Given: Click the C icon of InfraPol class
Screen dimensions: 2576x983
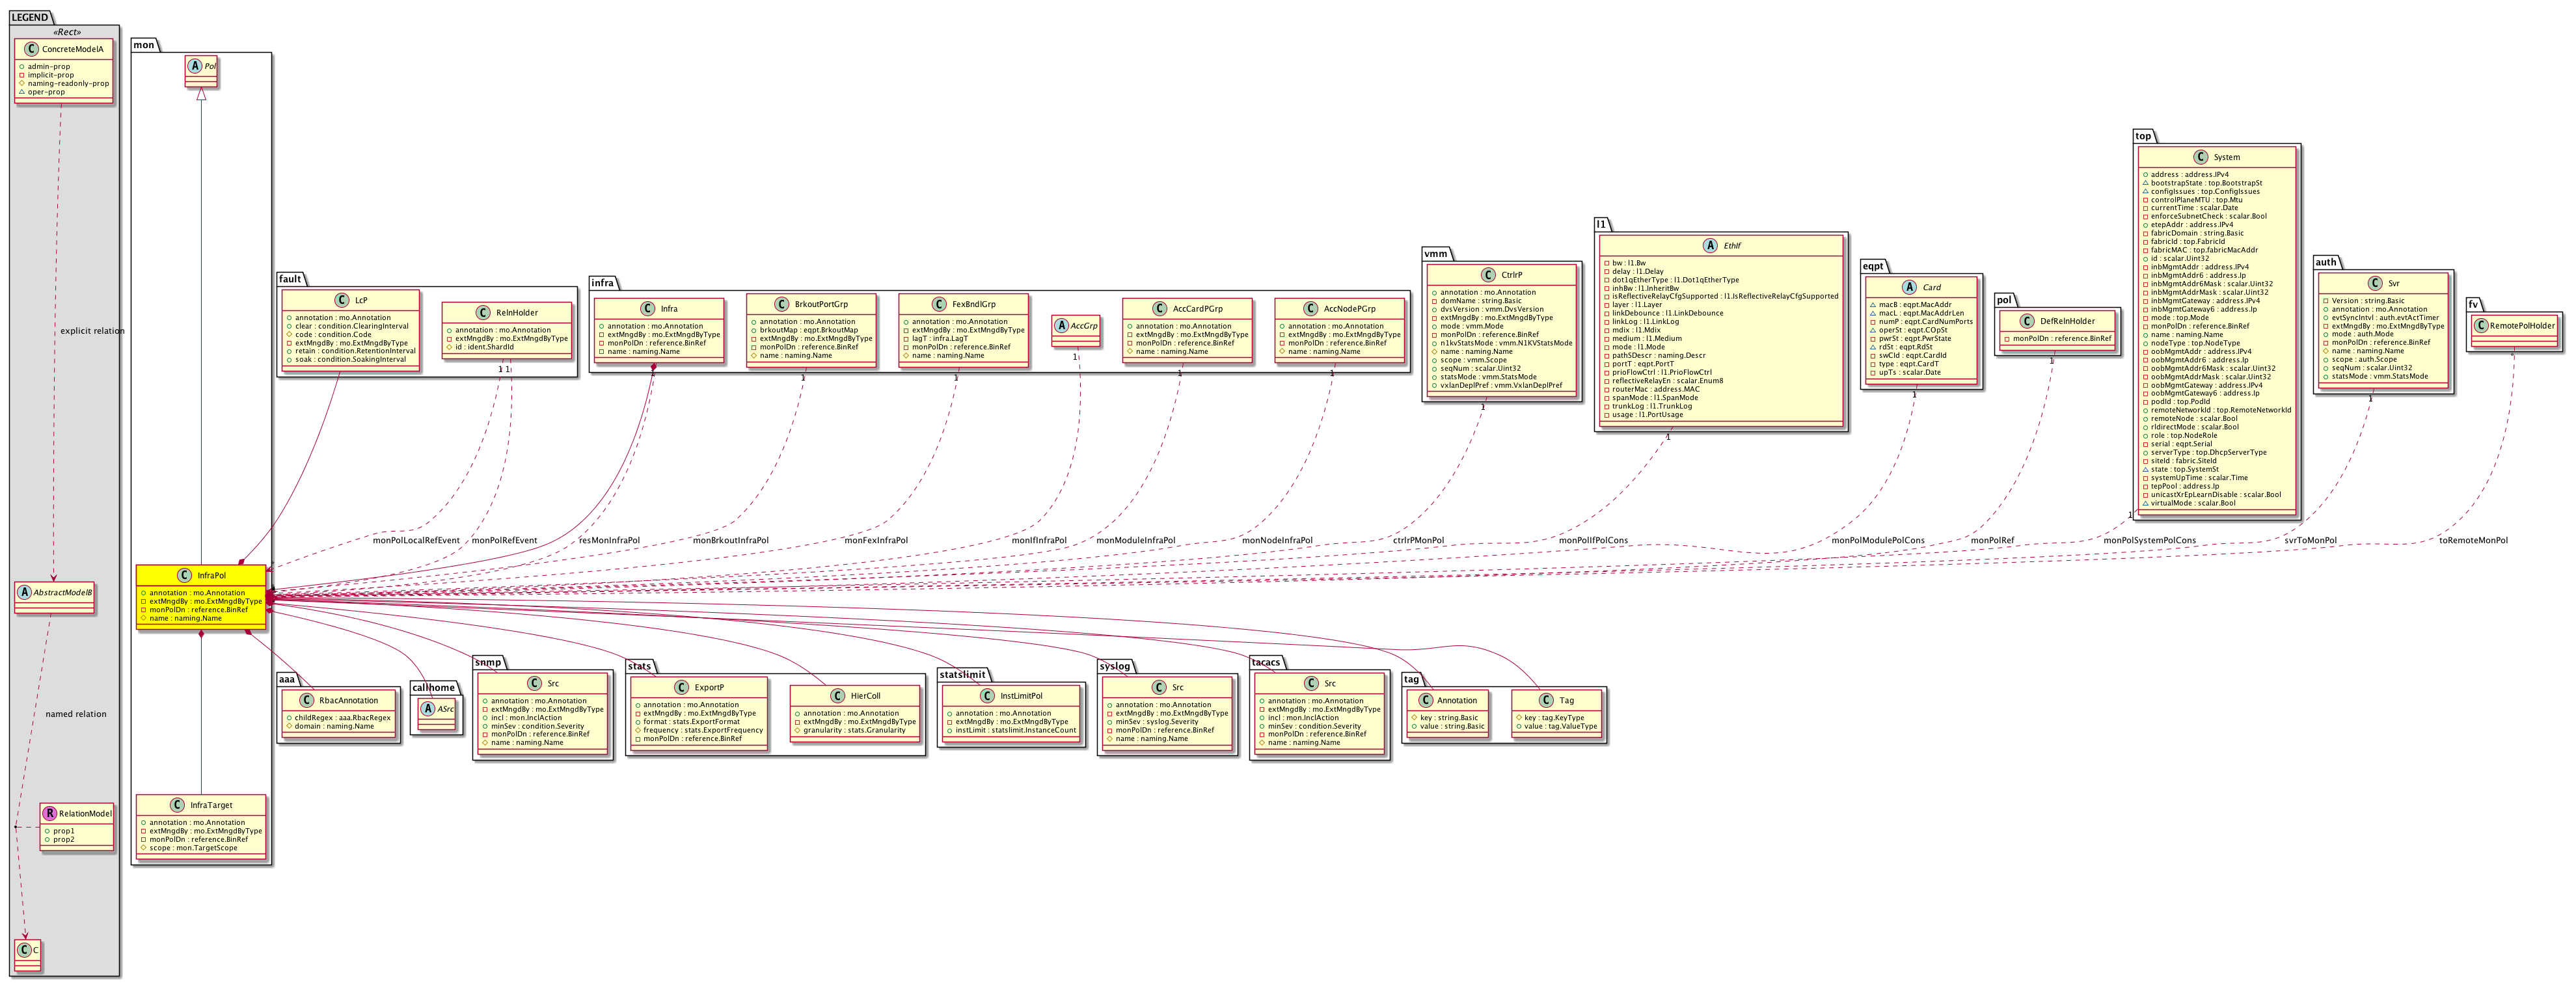Looking at the screenshot, I should (184, 575).
